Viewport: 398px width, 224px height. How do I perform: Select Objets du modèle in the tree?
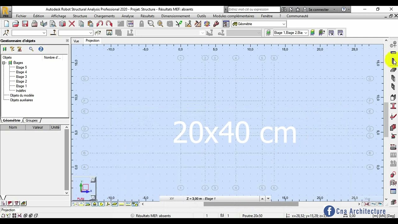[x=22, y=96]
